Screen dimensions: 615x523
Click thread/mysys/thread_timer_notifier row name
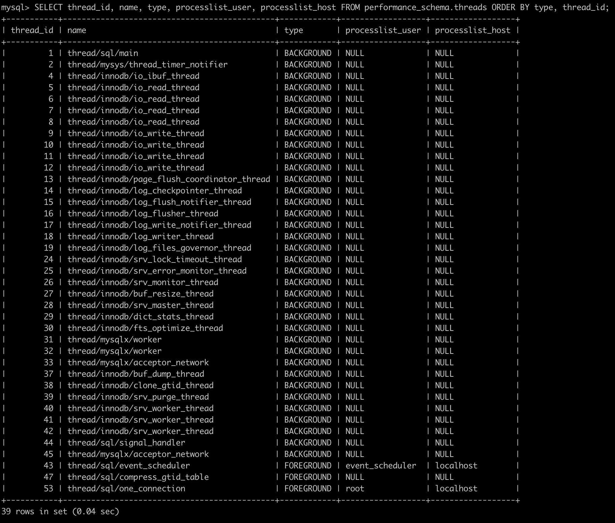(x=148, y=65)
